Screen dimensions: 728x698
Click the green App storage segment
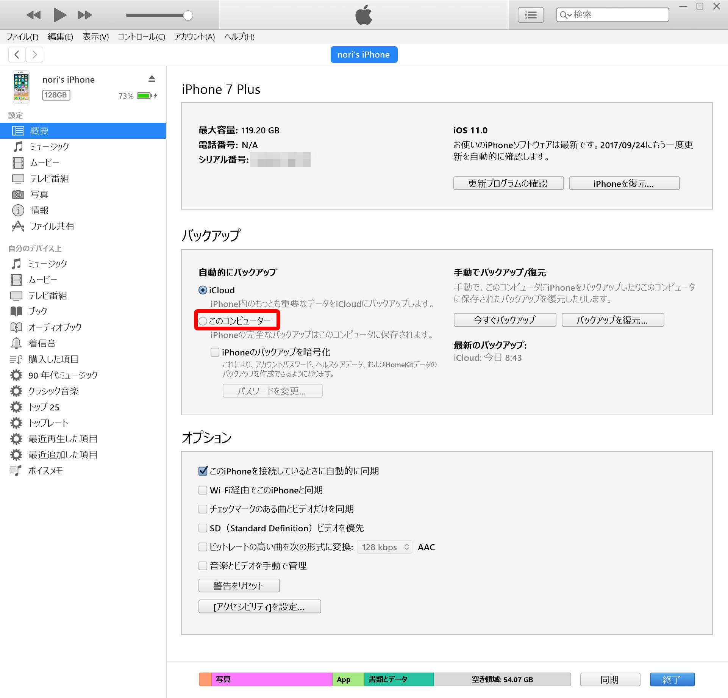pyautogui.click(x=348, y=679)
